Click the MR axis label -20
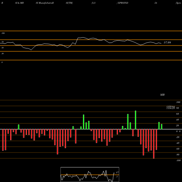Image resolution: width=182 pixels, height=182 pixels. [178, 137]
